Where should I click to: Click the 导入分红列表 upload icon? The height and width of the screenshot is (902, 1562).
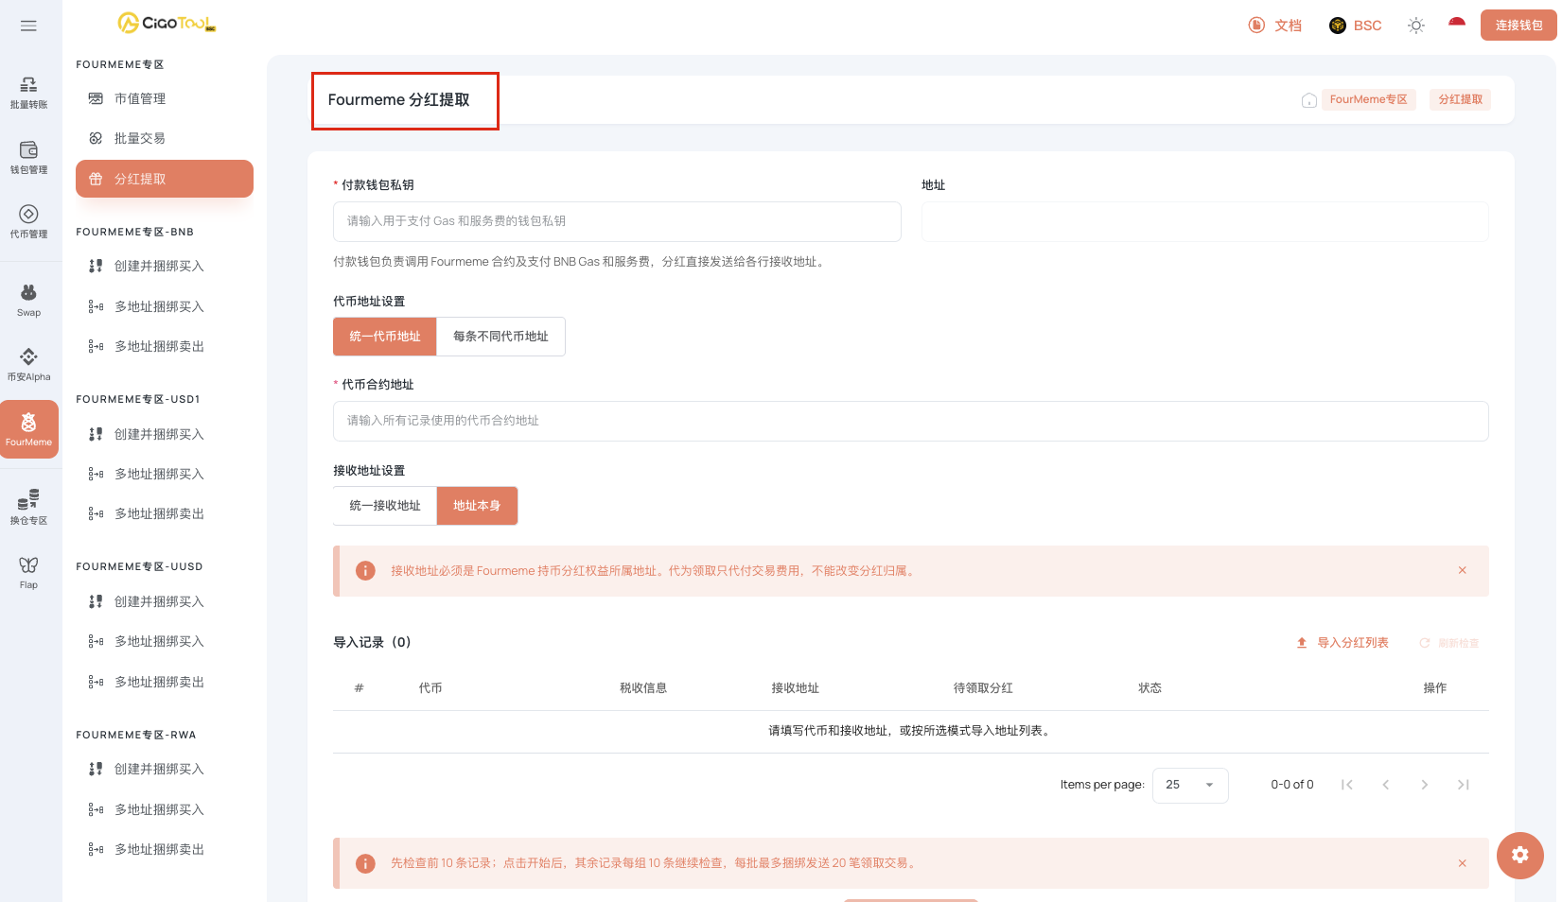point(1302,643)
